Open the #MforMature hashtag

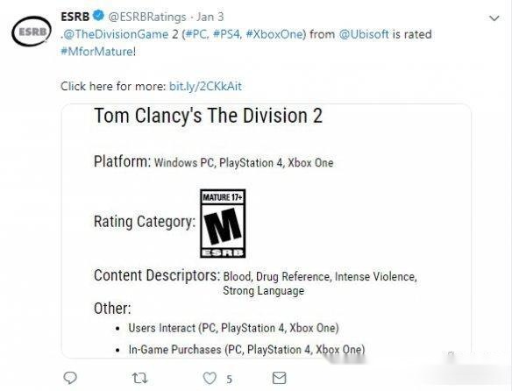96,51
